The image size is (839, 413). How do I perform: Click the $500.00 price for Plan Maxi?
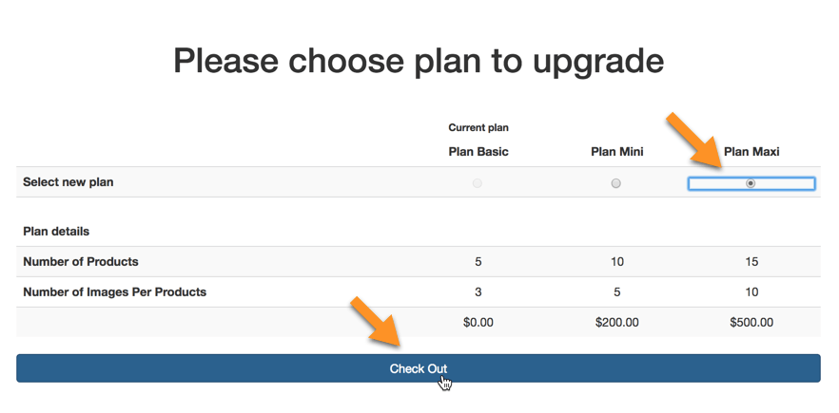[x=751, y=323]
